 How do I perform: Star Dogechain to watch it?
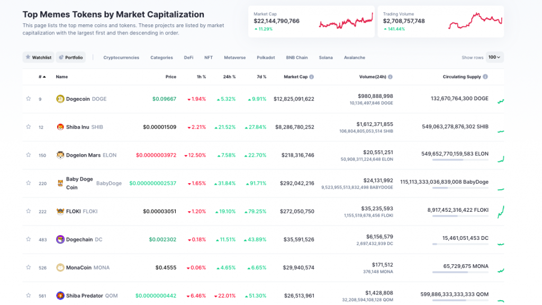(x=29, y=239)
